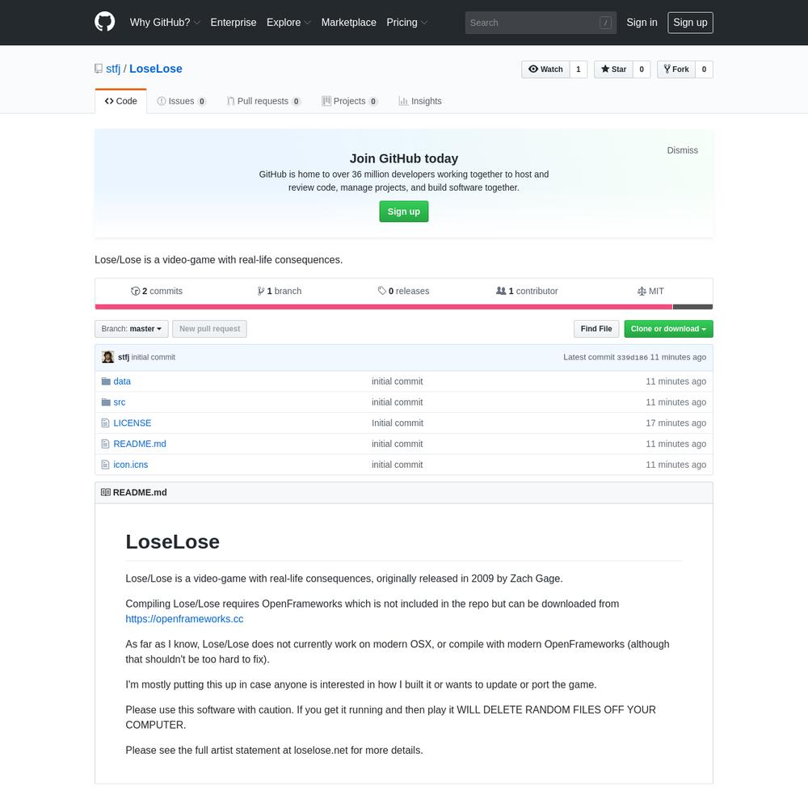Open the Clone or download dropdown
This screenshot has height=808, width=808.
click(x=668, y=329)
